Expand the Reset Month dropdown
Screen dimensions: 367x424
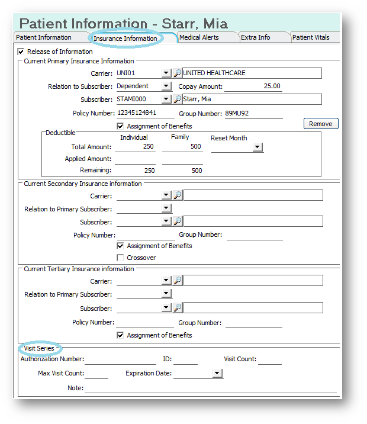pos(257,147)
